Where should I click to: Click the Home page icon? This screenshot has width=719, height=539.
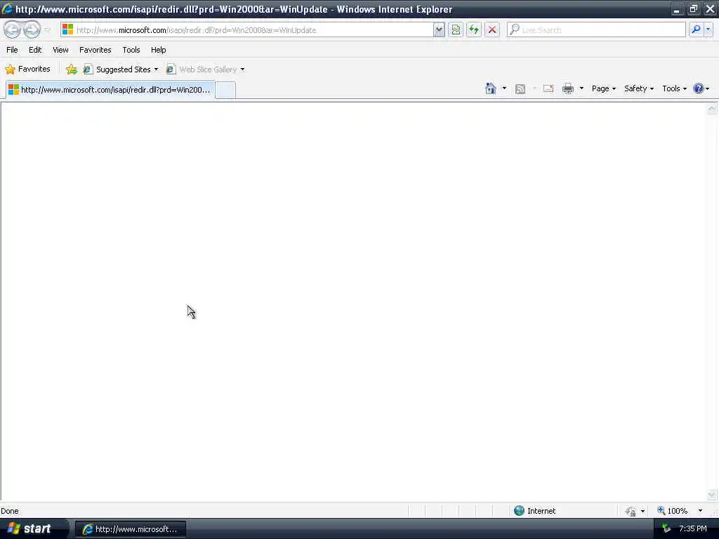491,88
